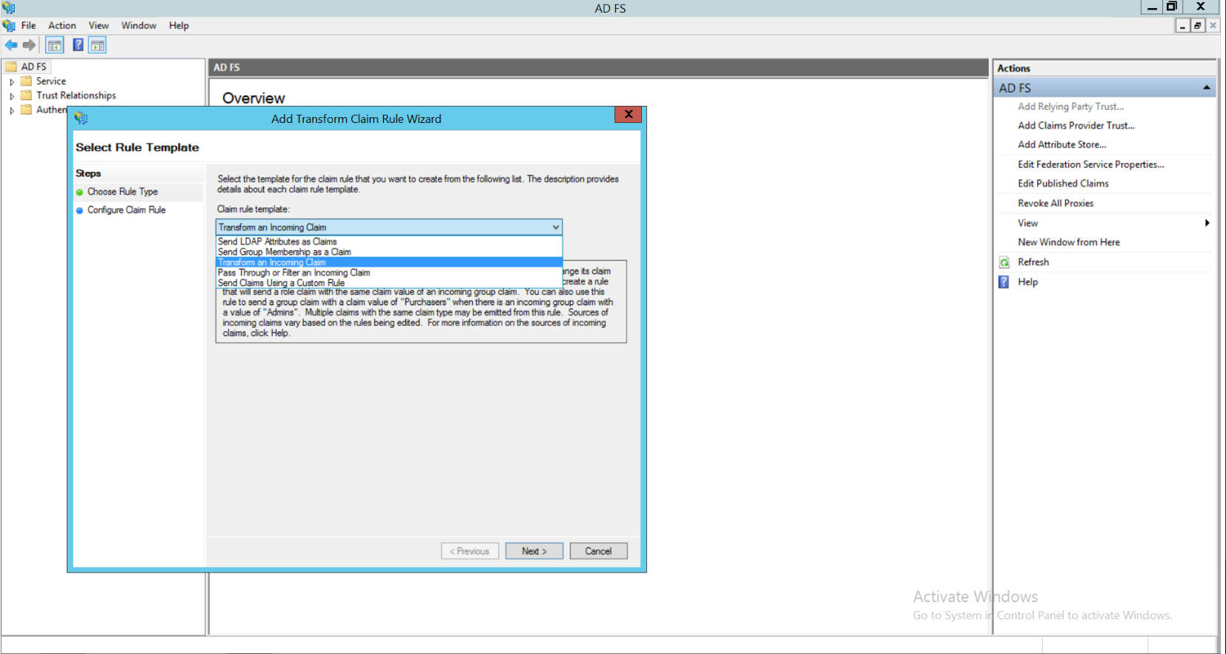Click the Select Rule Template heading
The height and width of the screenshot is (654, 1226).
pos(137,147)
